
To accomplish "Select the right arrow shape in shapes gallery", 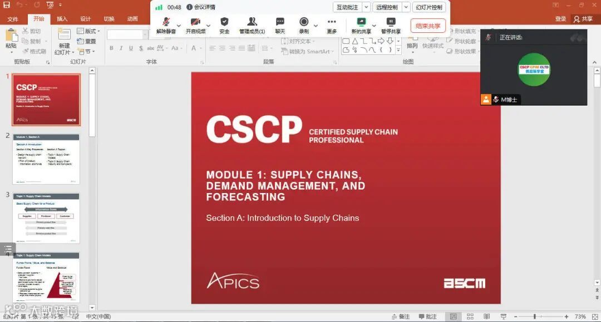I will [381, 41].
